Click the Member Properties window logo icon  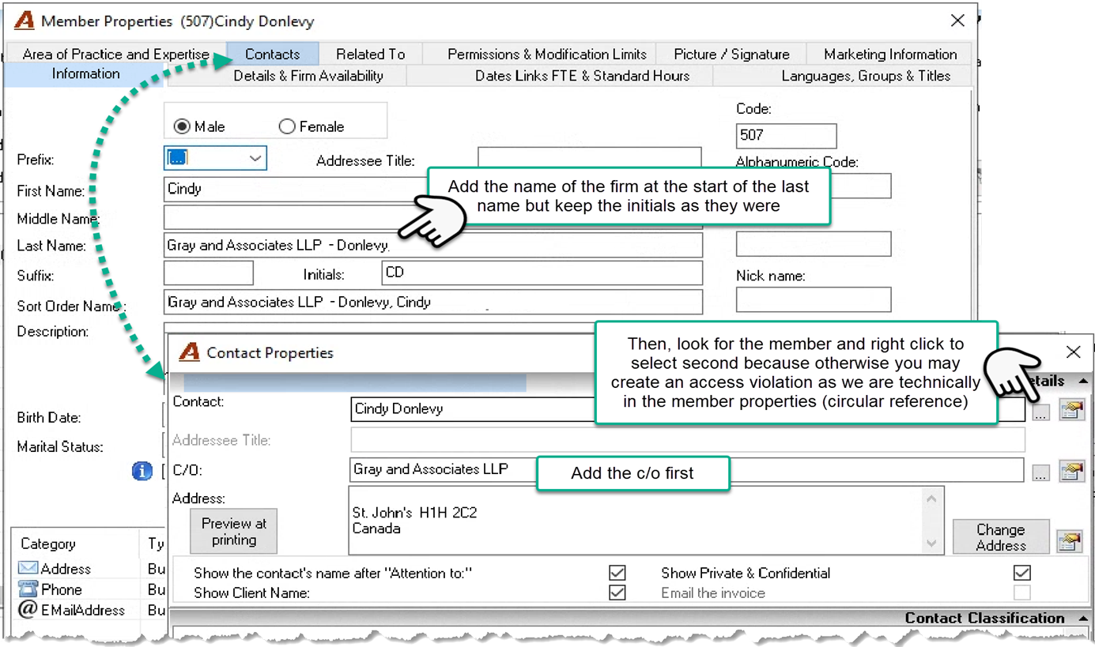25,21
